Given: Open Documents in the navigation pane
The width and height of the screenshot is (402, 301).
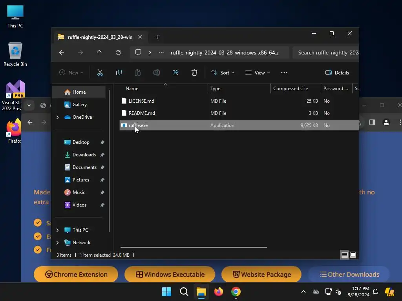Looking at the screenshot, I should click(79, 167).
